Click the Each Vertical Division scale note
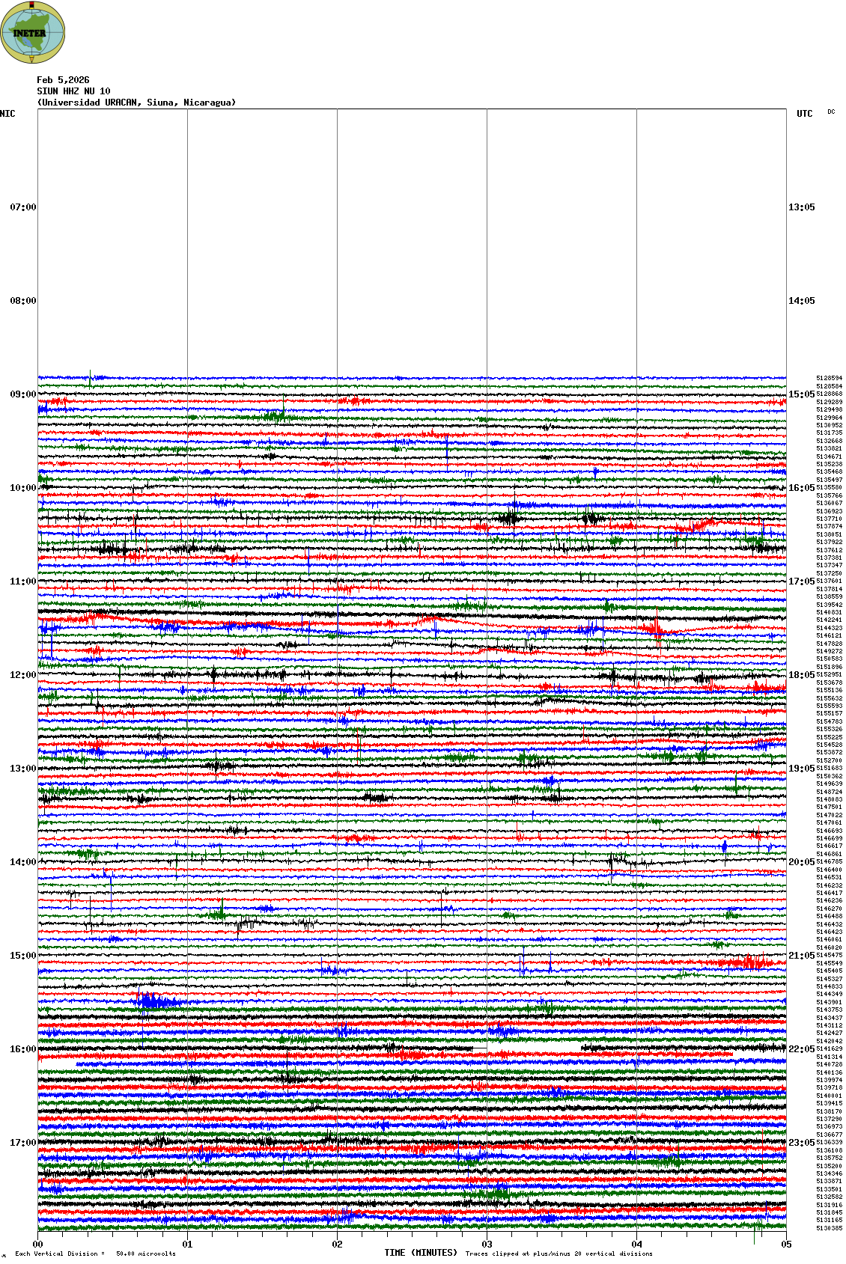Image resolution: width=846 pixels, height=1264 pixels. click(x=95, y=1254)
